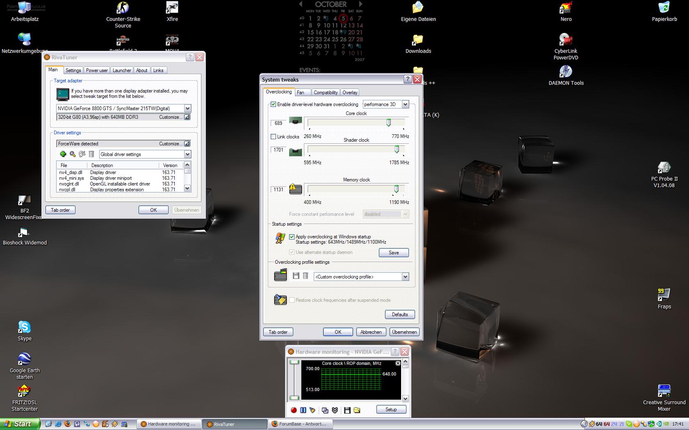Image resolution: width=689 pixels, height=430 pixels.
Task: Click the Core clock value field showing 689
Action: coord(278,123)
